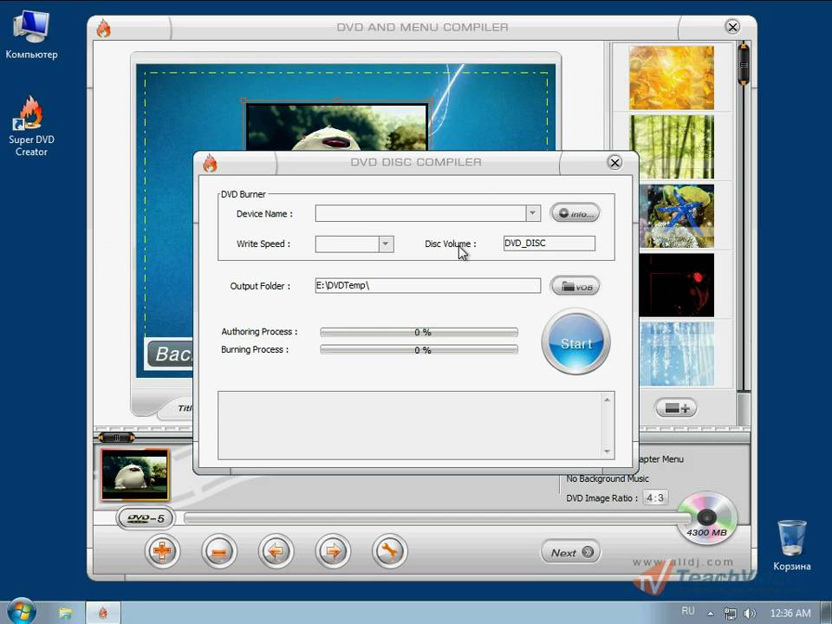Image resolution: width=832 pixels, height=624 pixels.
Task: Click the menu preview video frame
Action: [337, 127]
